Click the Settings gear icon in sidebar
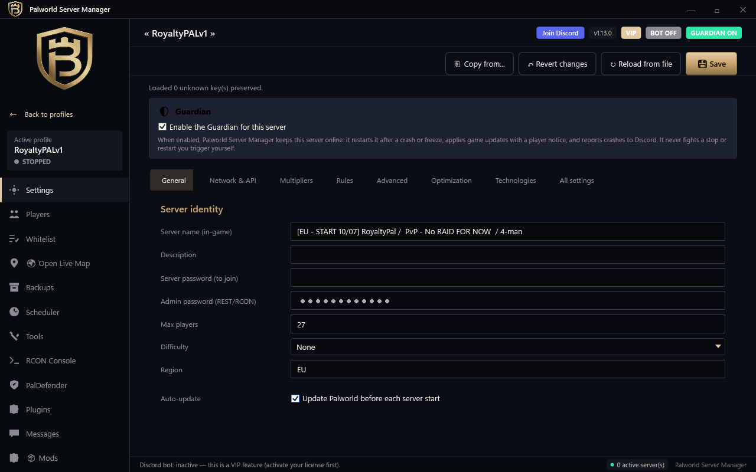756x472 pixels. click(x=14, y=190)
